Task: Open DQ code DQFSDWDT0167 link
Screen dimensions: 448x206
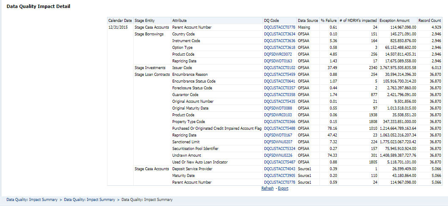Action: [278, 135]
